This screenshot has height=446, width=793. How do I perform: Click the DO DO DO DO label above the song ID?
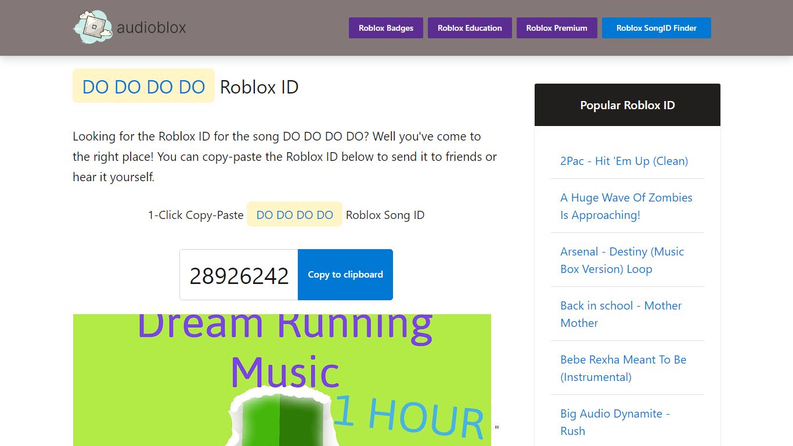[294, 214]
